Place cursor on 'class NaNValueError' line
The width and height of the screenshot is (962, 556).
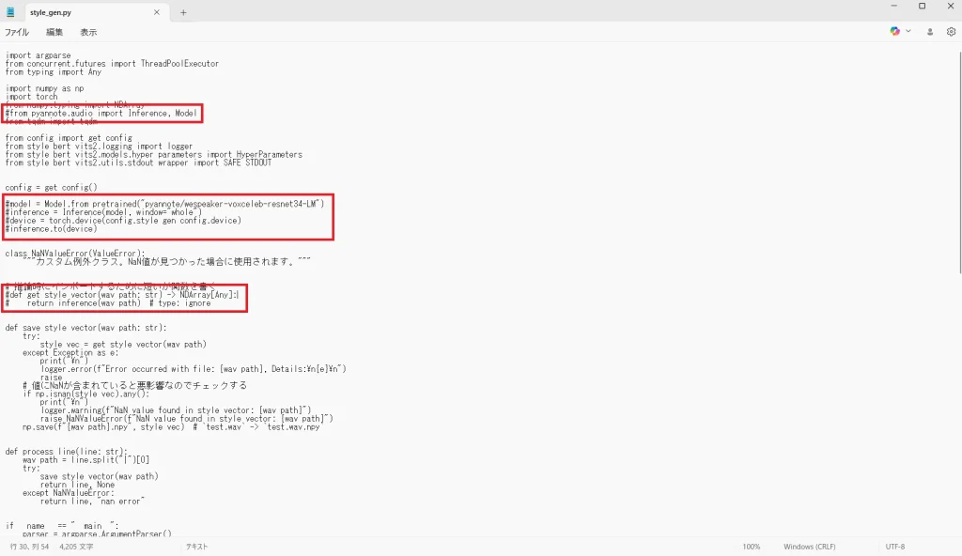[75, 254]
